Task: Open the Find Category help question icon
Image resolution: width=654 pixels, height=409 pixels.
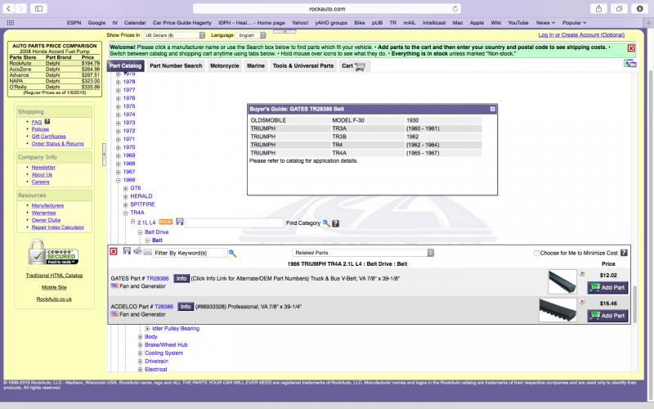Action: (x=335, y=222)
